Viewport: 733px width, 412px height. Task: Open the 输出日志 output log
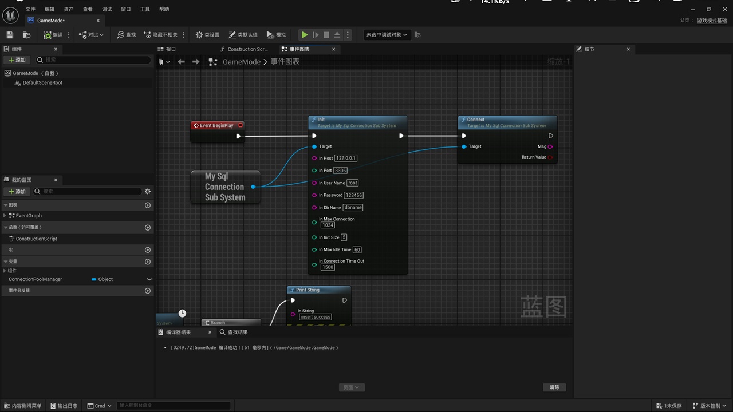tap(63, 406)
